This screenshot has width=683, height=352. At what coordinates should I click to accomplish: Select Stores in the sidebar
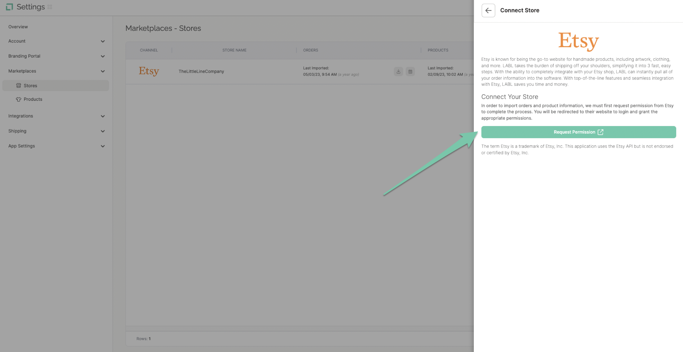click(56, 86)
